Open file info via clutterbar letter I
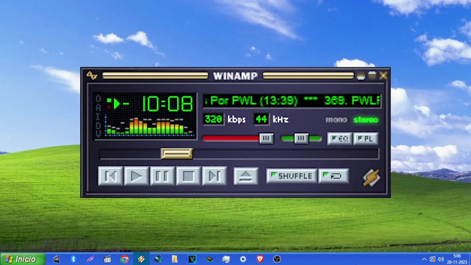This screenshot has width=471, height=265. pos(98,116)
